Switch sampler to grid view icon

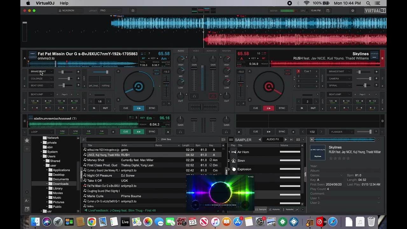click(298, 139)
